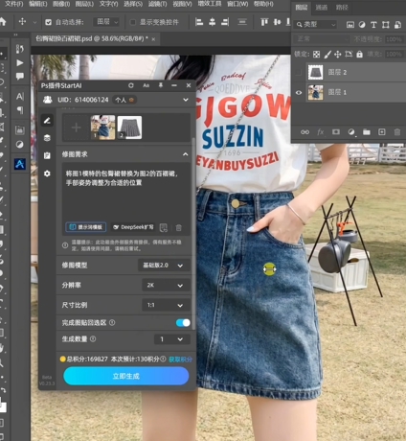
Task: Filter layers by pixel layer icon
Action: (x=350, y=25)
